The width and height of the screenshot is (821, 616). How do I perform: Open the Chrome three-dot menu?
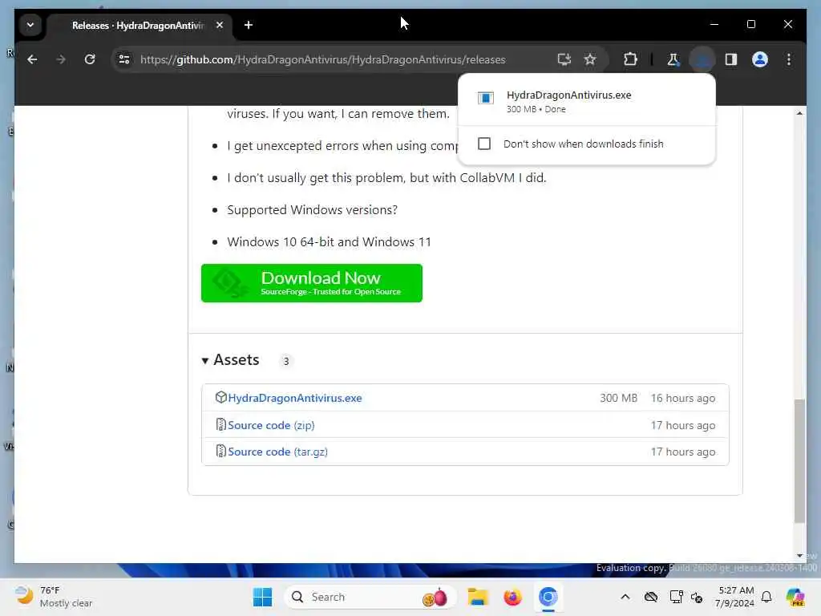click(789, 59)
